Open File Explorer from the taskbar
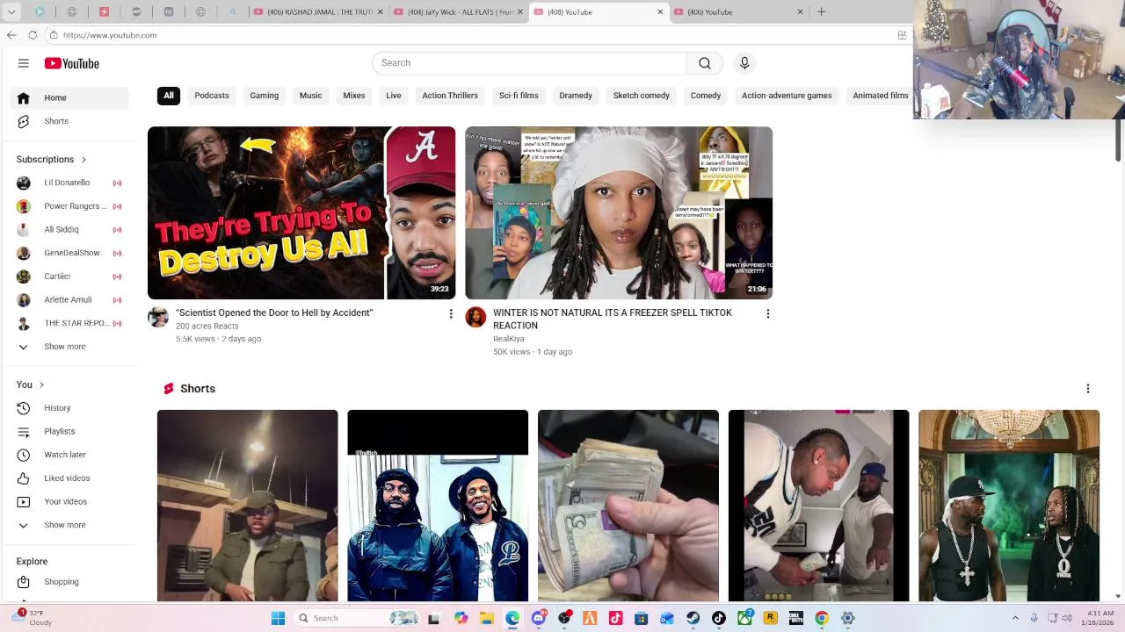Screen dimensions: 1125x632 click(486, 618)
